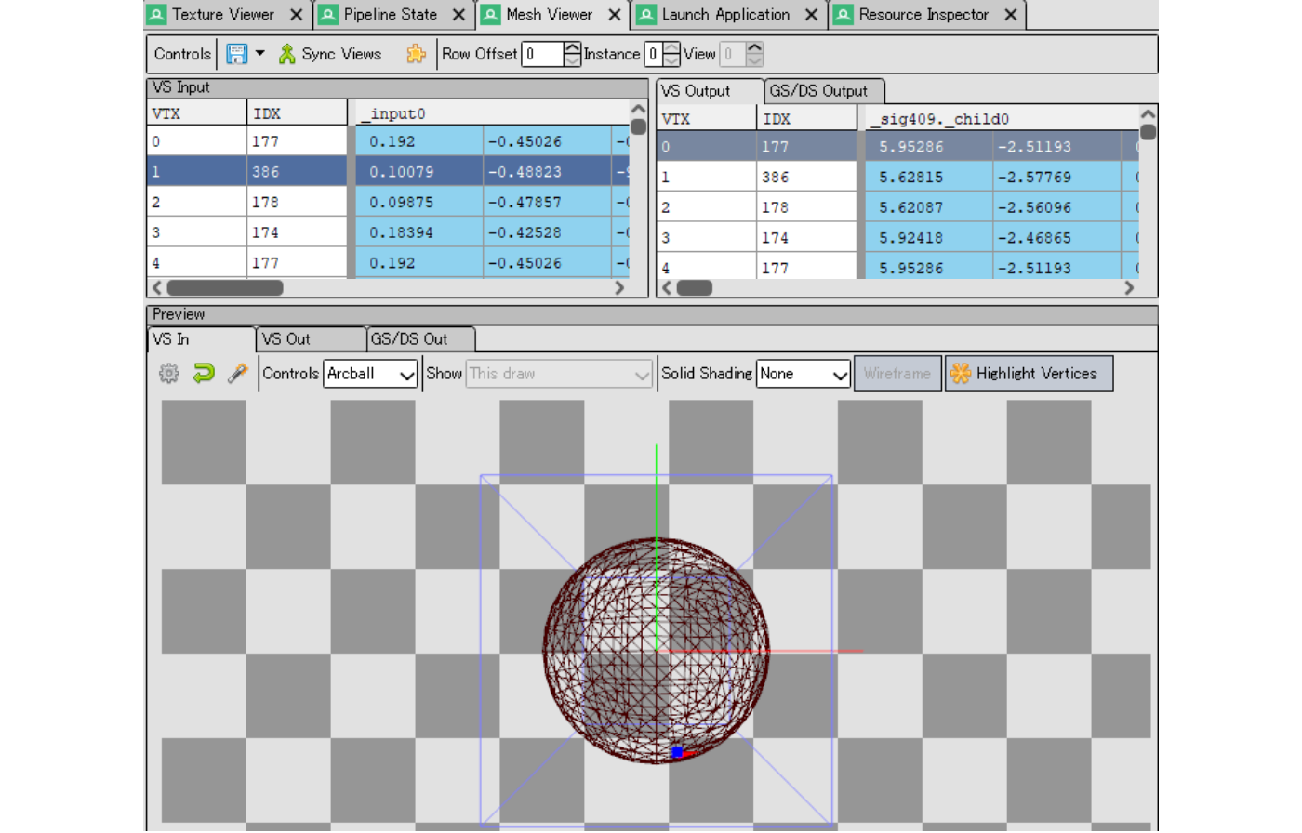Toggle the Wireframe display option
1302x833 pixels.
click(896, 373)
